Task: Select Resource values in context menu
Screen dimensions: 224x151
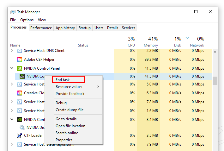Action: (74, 87)
